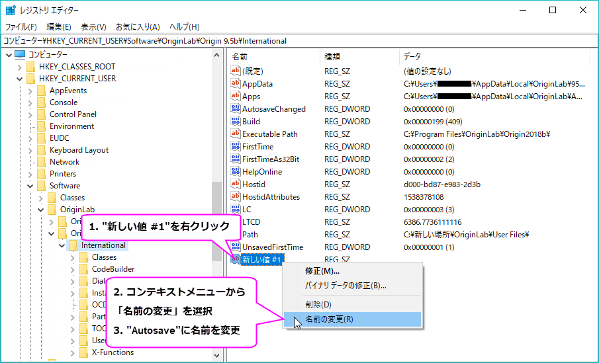The width and height of the screenshot is (599, 363).
Task: Click the 種類 column header
Action: coord(360,57)
